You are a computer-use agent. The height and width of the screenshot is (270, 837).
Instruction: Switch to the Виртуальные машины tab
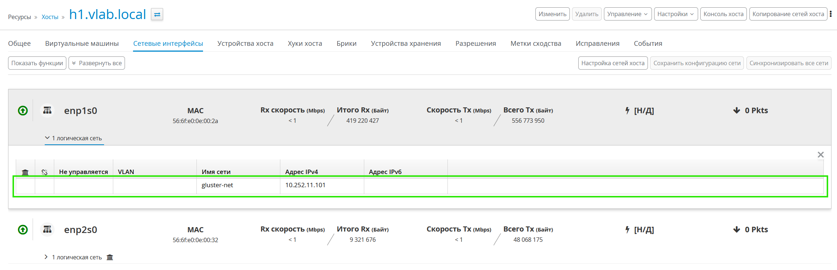(x=82, y=43)
